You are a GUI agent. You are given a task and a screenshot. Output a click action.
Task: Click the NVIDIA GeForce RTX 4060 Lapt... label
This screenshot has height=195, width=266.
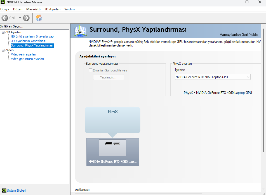(112, 162)
